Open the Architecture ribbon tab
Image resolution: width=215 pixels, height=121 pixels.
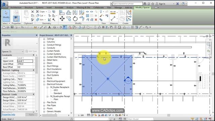tap(16, 7)
